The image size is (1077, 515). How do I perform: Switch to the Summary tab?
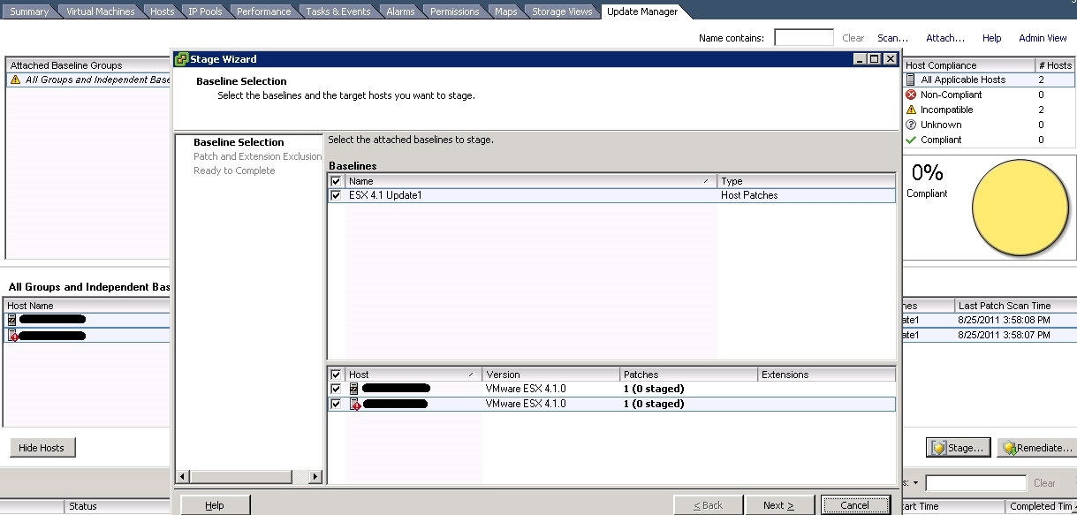tap(29, 11)
